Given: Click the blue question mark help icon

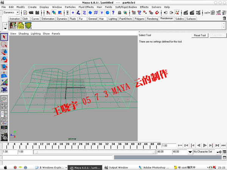Looking at the screenshot, I should [x=113, y=12].
